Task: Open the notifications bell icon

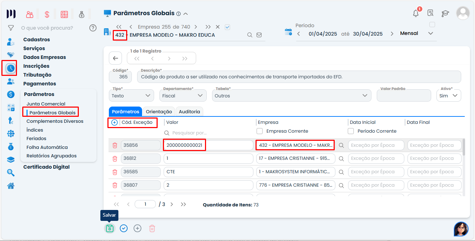Action: (416, 13)
